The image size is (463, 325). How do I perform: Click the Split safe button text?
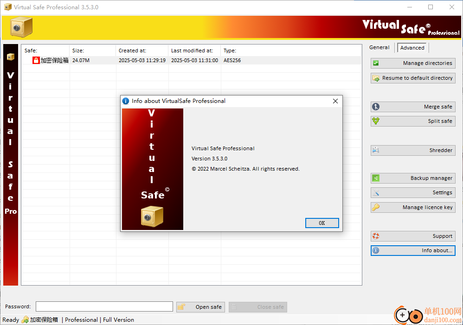tap(440, 121)
